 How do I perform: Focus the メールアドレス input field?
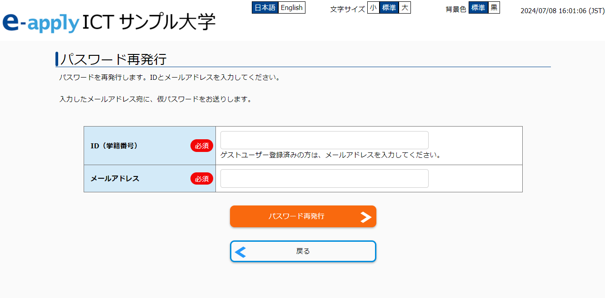(325, 178)
